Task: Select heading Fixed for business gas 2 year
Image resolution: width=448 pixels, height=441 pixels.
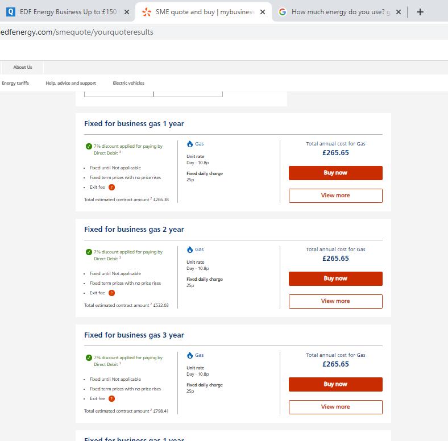Action: point(134,230)
